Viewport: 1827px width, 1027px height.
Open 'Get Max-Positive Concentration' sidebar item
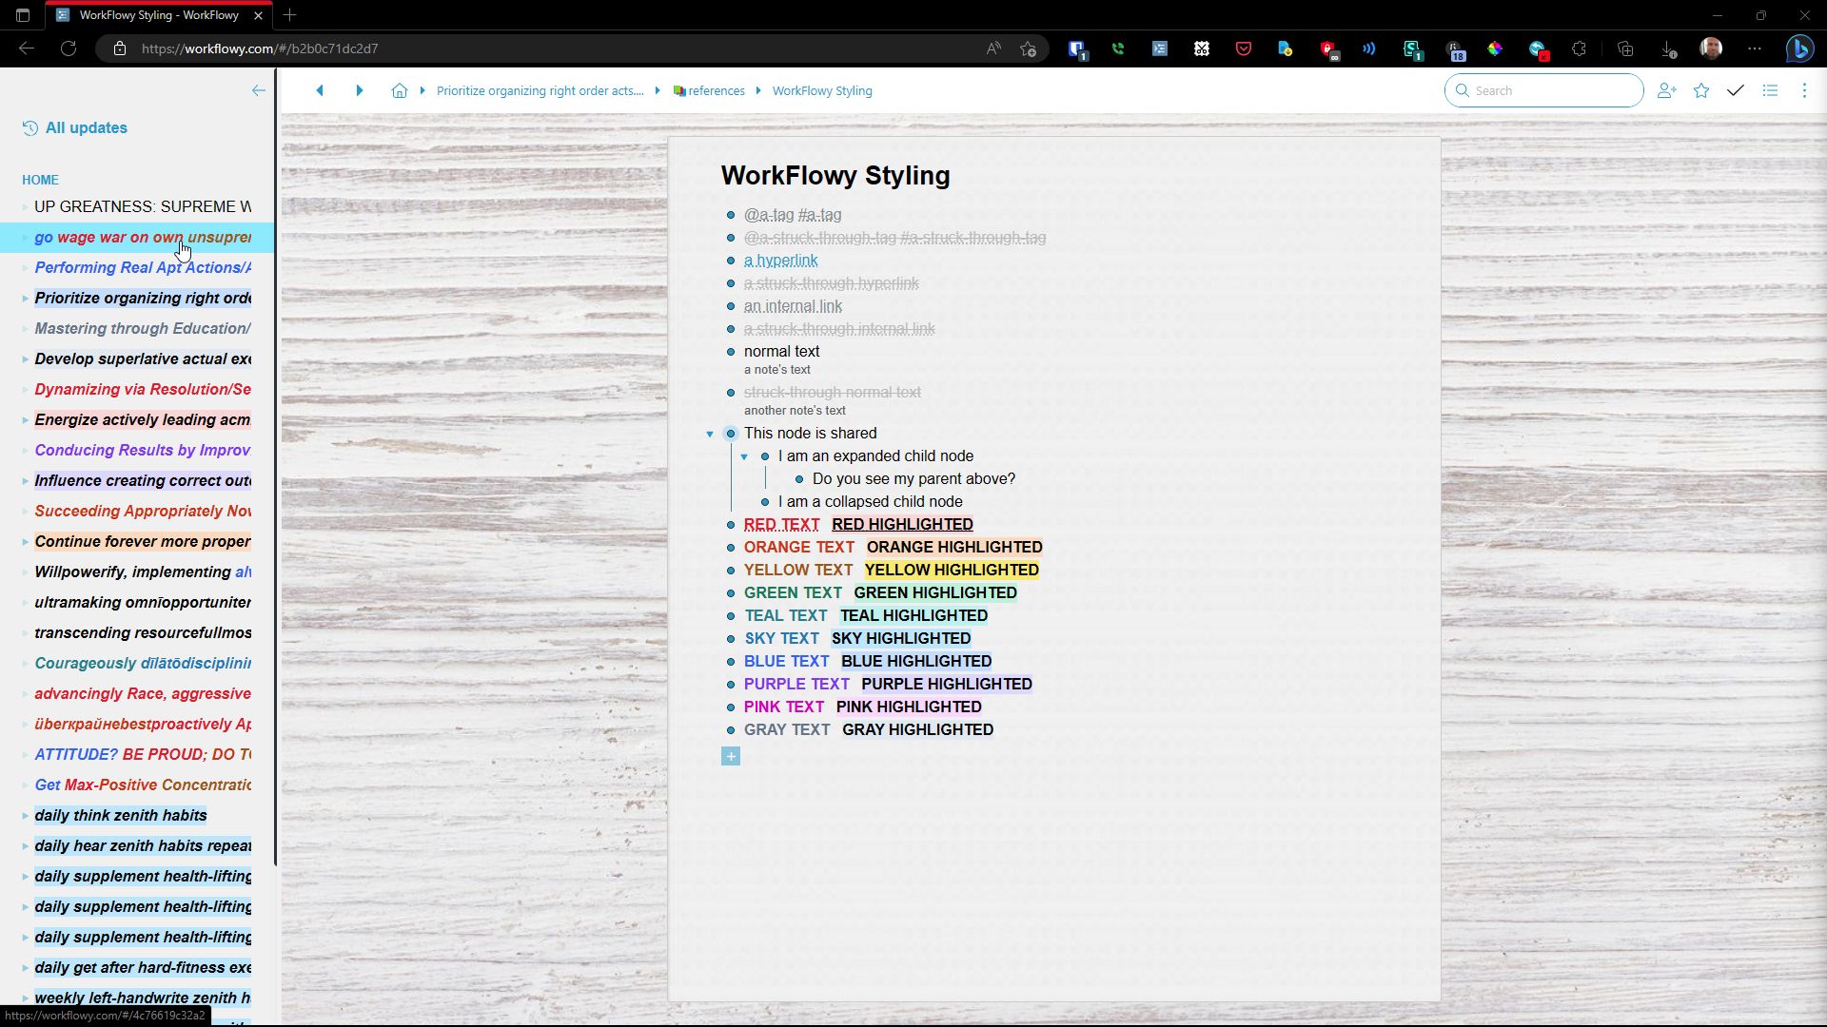pyautogui.click(x=143, y=785)
